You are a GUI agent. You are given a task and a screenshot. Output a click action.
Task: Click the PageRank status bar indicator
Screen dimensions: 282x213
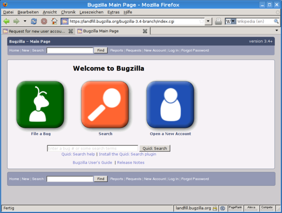tap(235, 208)
